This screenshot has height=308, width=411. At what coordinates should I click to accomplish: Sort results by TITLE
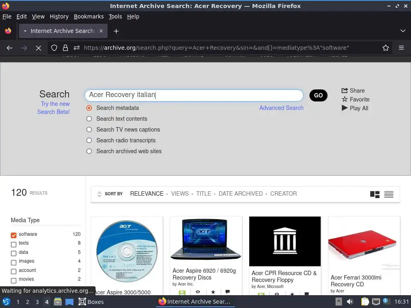(203, 194)
